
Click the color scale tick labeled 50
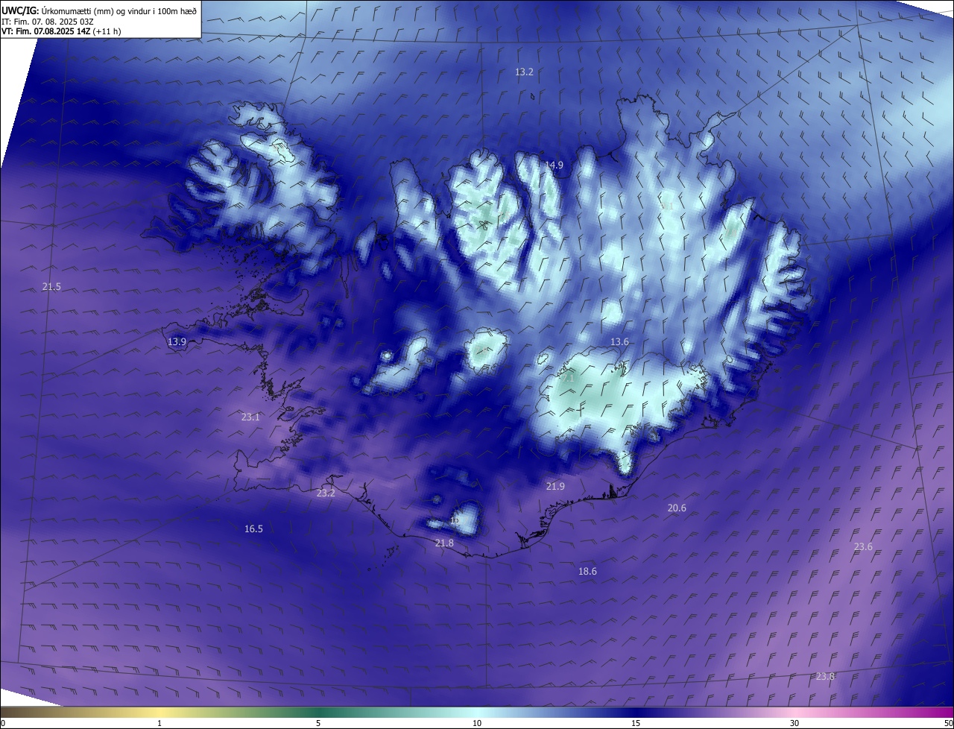[x=949, y=724]
